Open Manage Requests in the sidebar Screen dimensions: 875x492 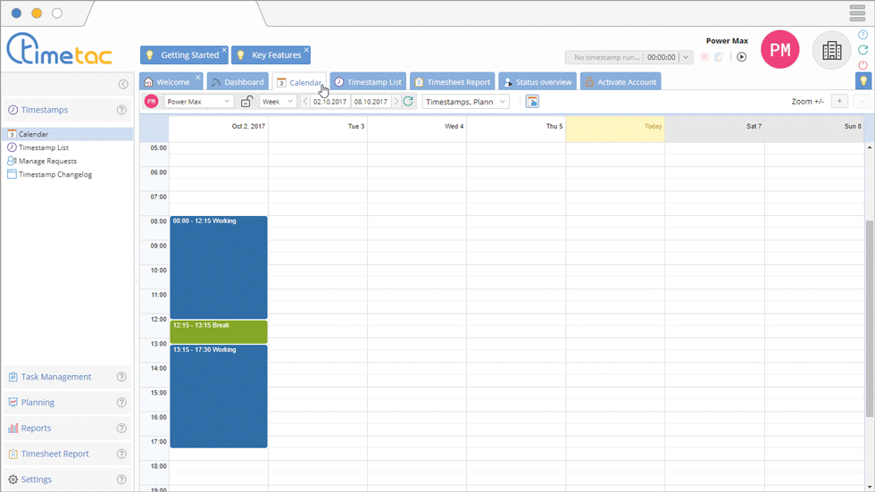(47, 161)
